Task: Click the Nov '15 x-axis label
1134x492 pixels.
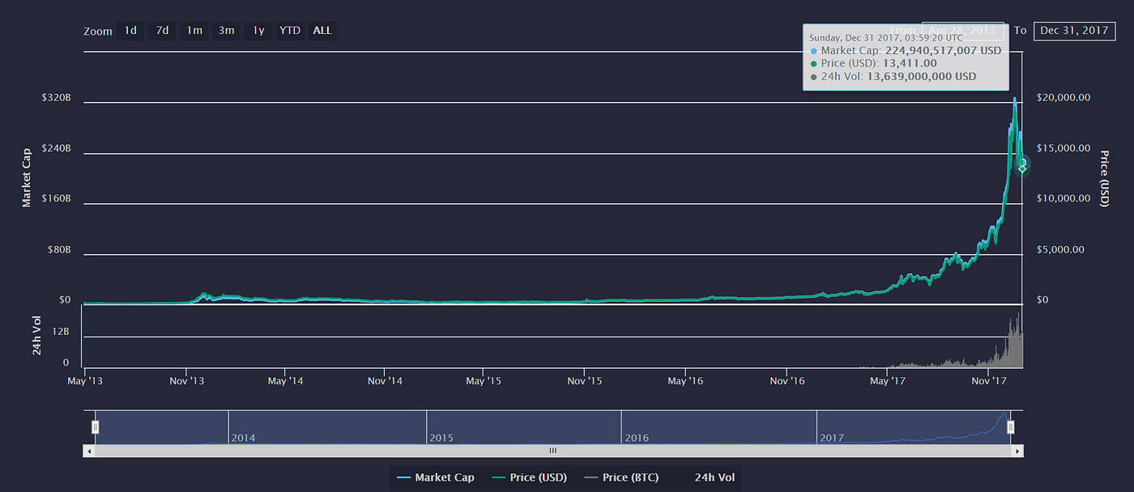Action: pos(584,380)
